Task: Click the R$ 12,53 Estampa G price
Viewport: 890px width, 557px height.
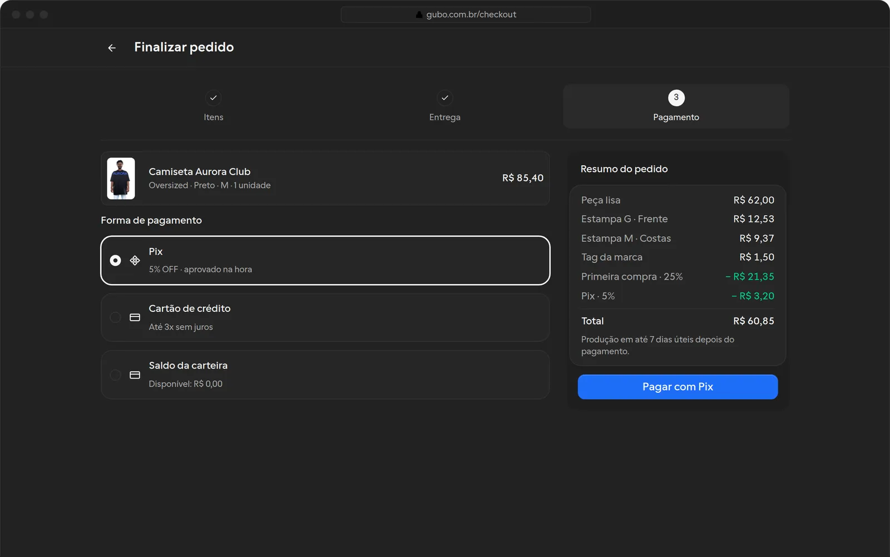Action: 754,219
